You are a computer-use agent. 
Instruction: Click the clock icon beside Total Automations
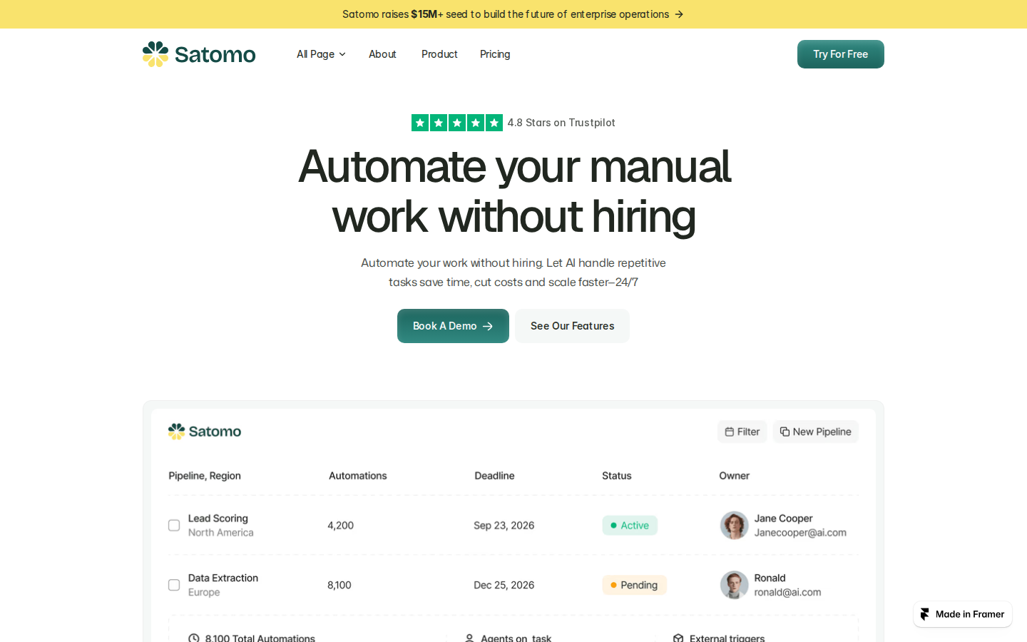click(x=194, y=638)
